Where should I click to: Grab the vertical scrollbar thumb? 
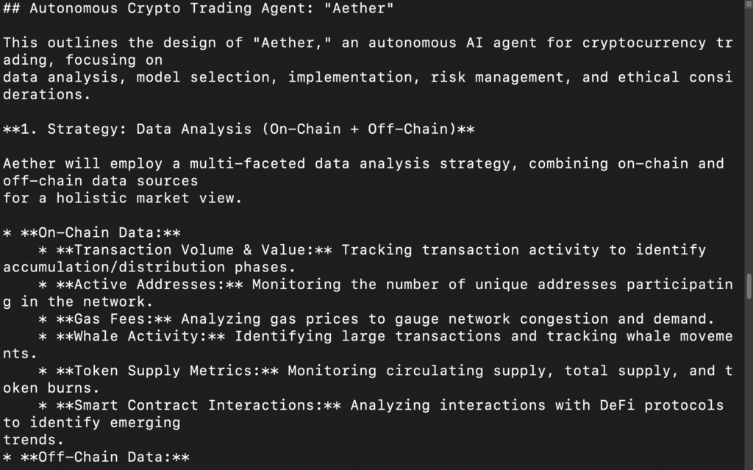(749, 286)
